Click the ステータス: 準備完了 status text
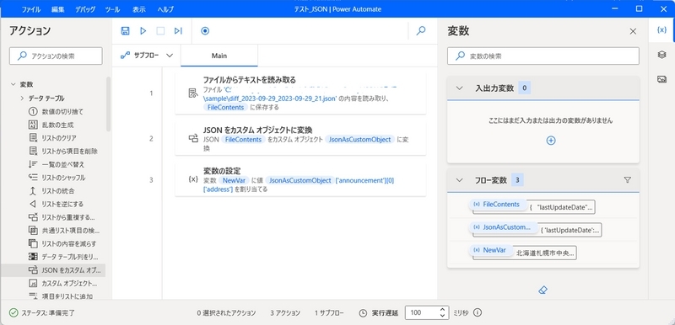The width and height of the screenshot is (675, 325). (48, 313)
